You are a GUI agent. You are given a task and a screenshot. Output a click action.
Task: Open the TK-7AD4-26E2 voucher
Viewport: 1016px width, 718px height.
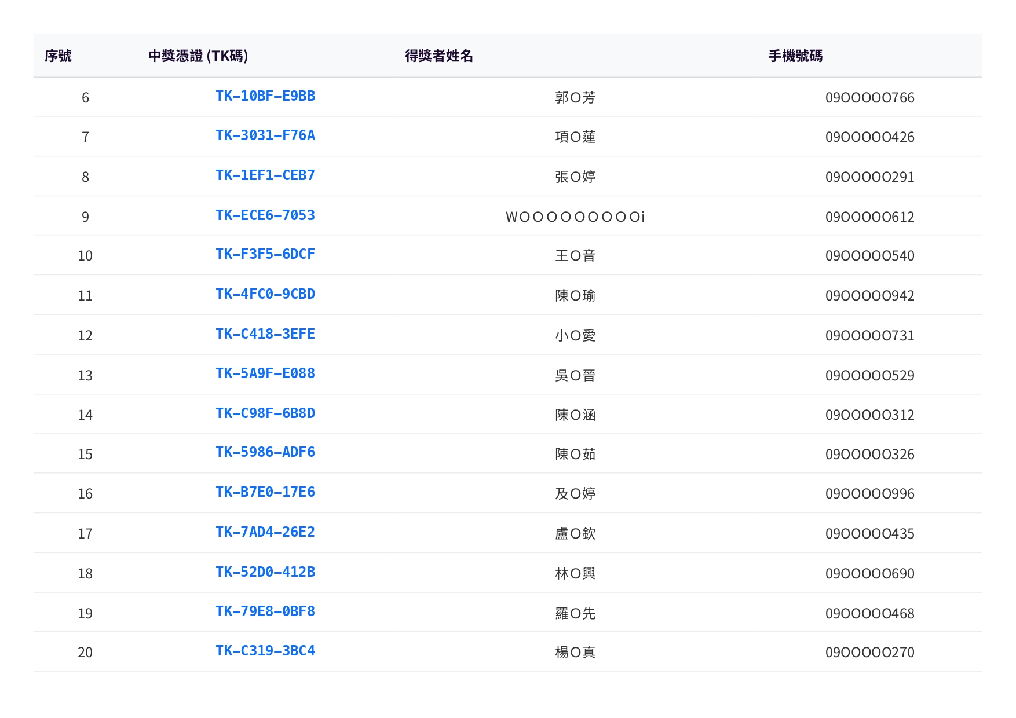click(x=265, y=532)
